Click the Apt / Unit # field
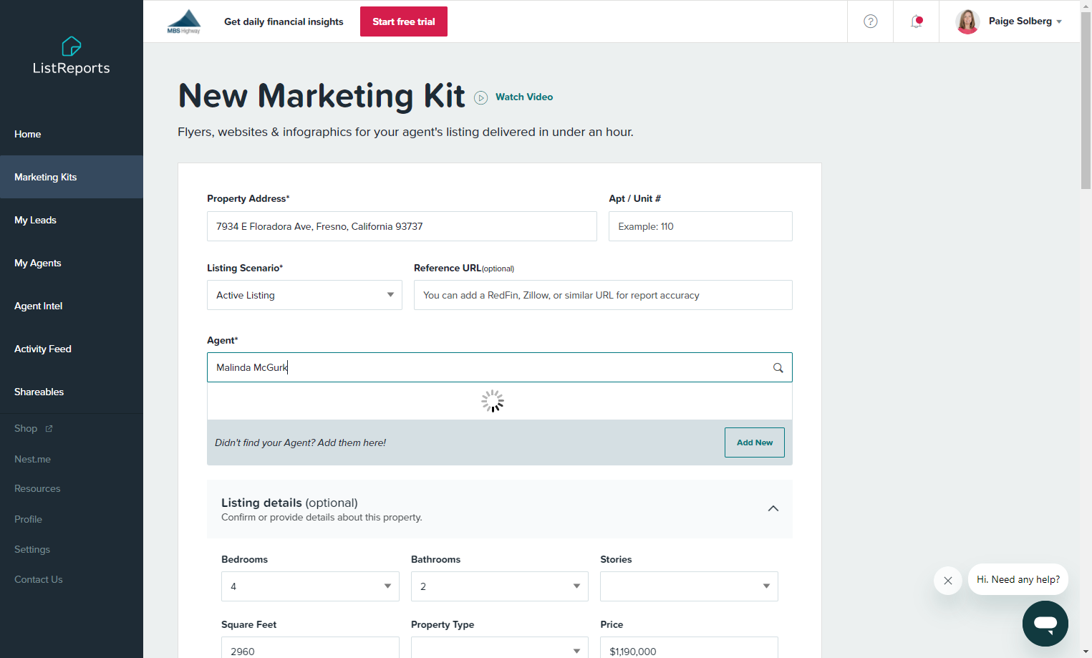 coord(700,226)
